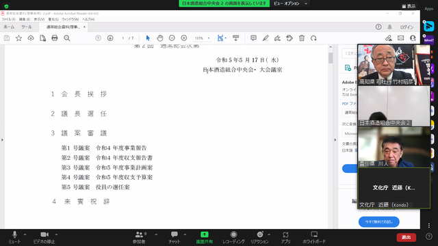Click the document vertical scrollbar thumb

click(x=331, y=58)
